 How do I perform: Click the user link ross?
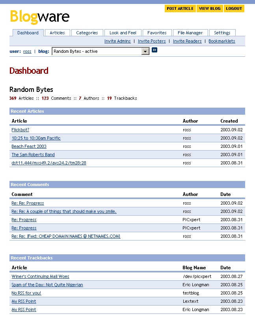pyautogui.click(x=27, y=51)
